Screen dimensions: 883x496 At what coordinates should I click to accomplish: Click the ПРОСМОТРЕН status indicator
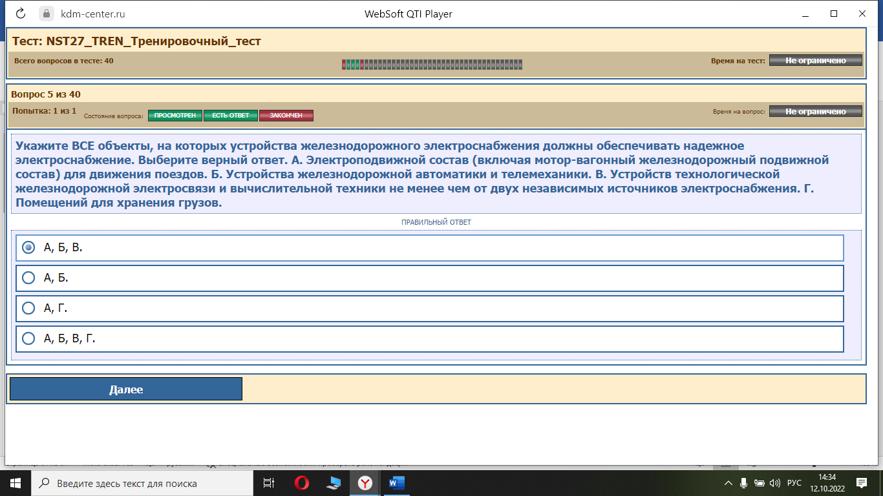click(x=175, y=116)
